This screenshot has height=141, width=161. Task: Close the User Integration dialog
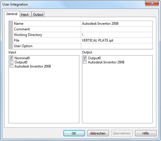coord(152,3)
